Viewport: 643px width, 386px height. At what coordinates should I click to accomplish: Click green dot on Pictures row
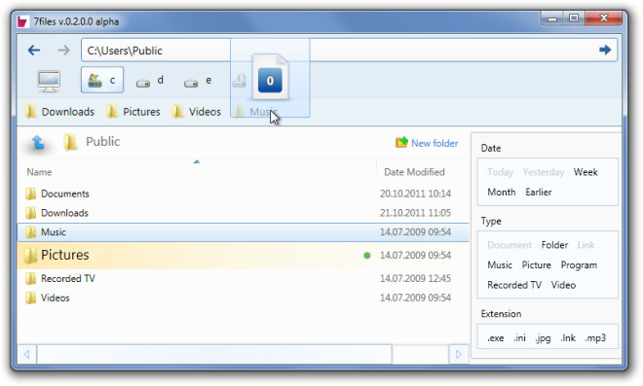(367, 256)
